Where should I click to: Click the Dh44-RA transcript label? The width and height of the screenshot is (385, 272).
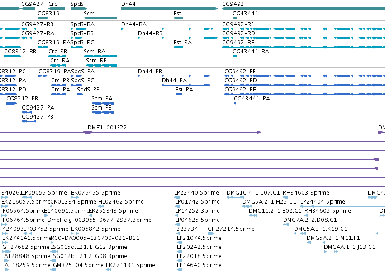click(134, 24)
